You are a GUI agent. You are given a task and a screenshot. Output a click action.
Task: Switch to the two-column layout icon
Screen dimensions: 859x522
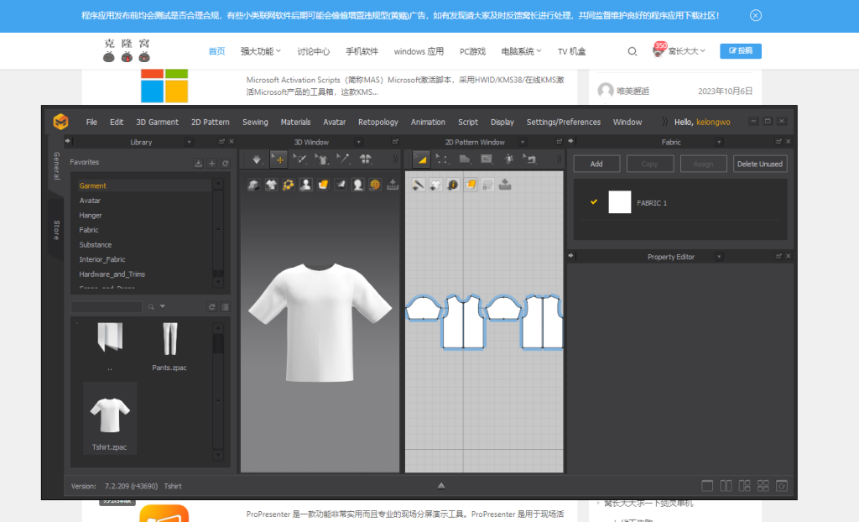point(726,486)
